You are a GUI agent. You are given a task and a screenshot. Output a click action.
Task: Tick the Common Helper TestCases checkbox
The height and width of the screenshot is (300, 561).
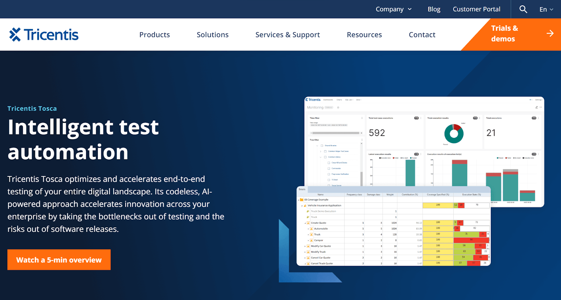pyautogui.click(x=325, y=151)
